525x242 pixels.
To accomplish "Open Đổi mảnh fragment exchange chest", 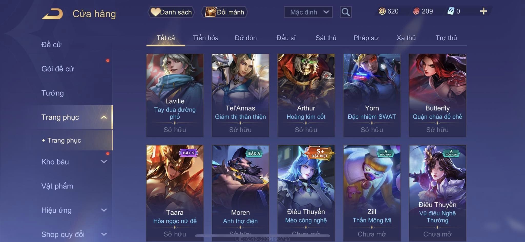I will click(x=224, y=12).
